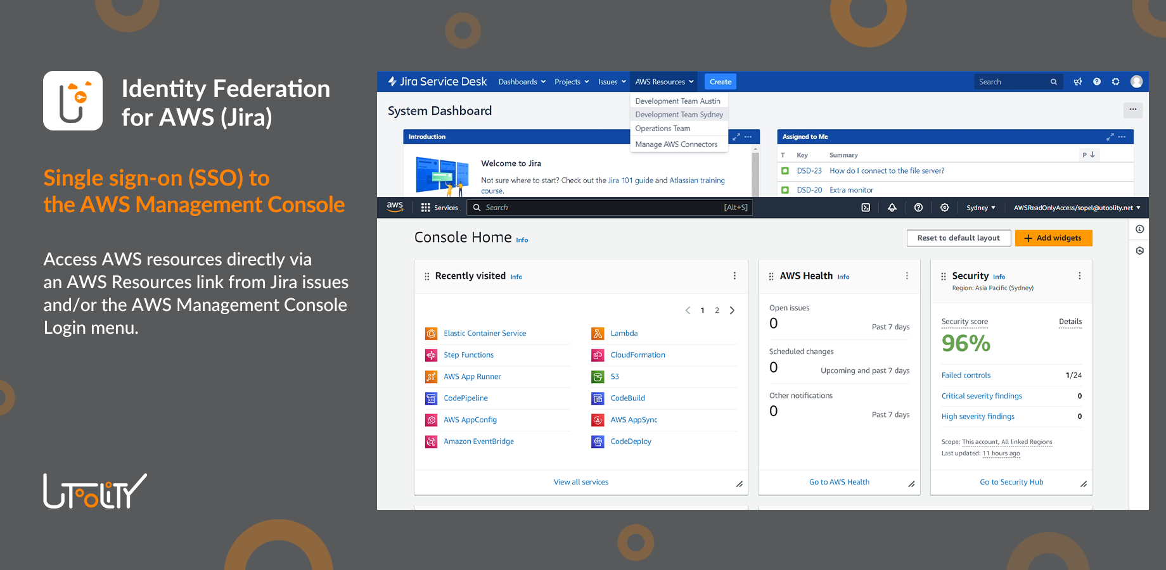
Task: Open Critical severity findings link
Action: point(982,396)
